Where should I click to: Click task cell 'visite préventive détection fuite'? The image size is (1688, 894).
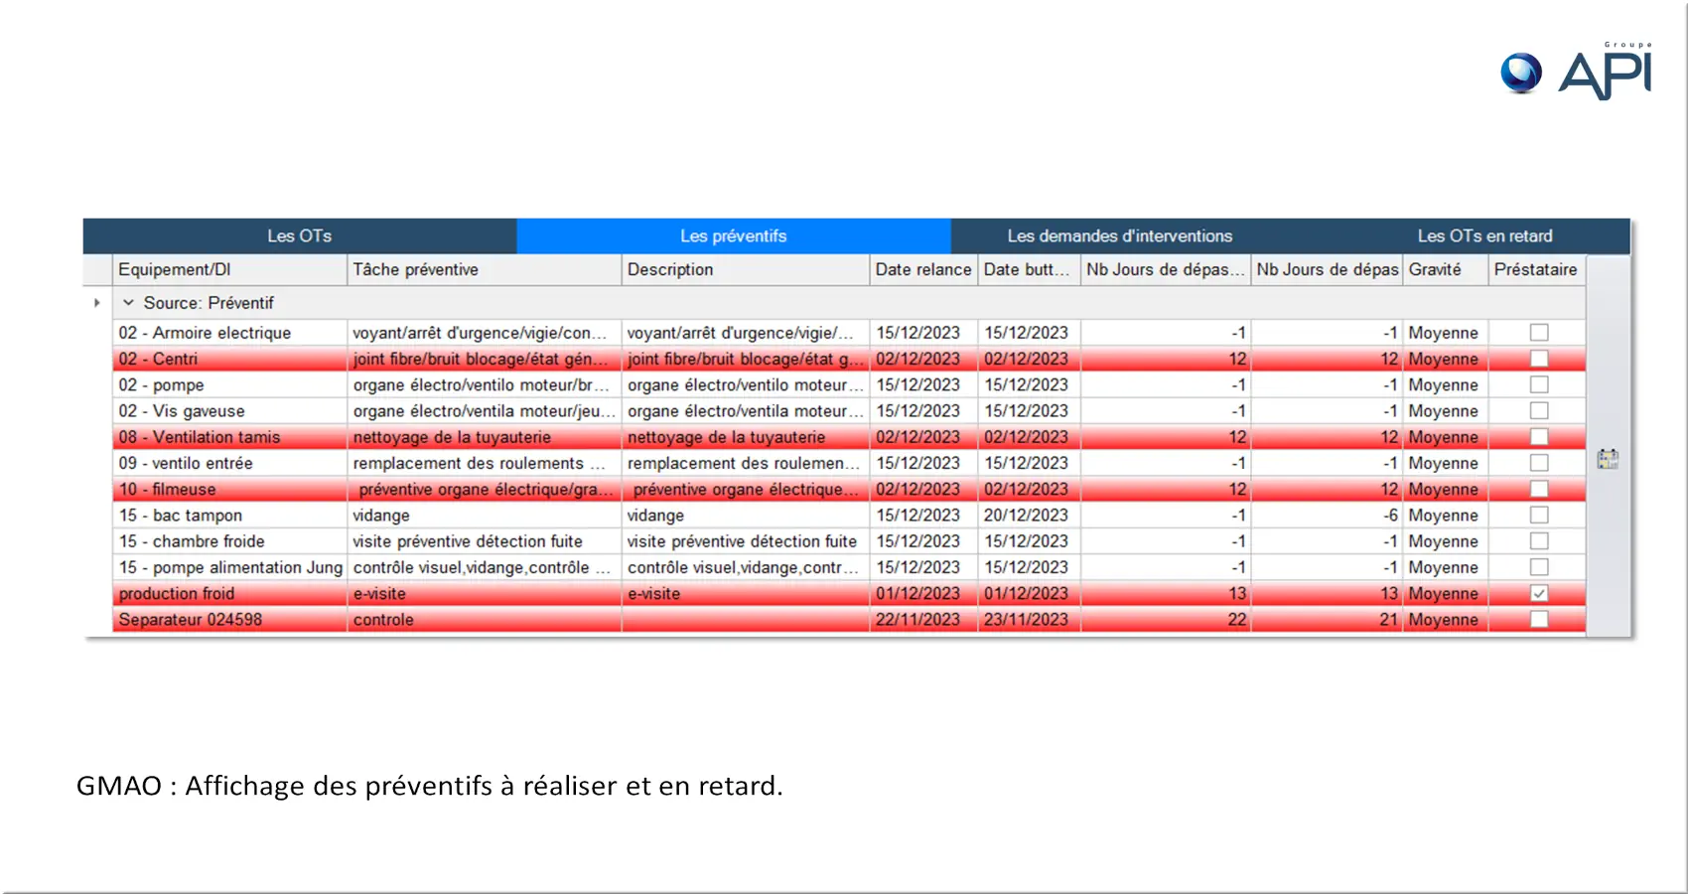pyautogui.click(x=484, y=541)
